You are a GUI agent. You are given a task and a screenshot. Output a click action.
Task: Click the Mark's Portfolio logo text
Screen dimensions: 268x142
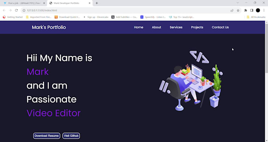point(49,27)
